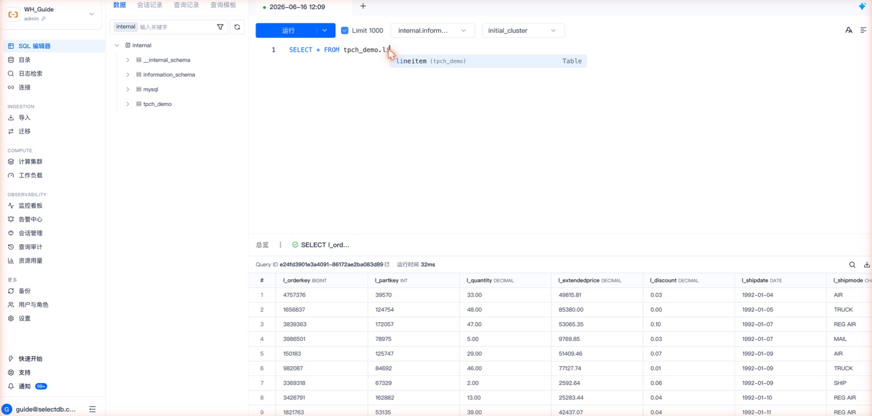Click the 告警中心 alert center icon

click(x=11, y=220)
